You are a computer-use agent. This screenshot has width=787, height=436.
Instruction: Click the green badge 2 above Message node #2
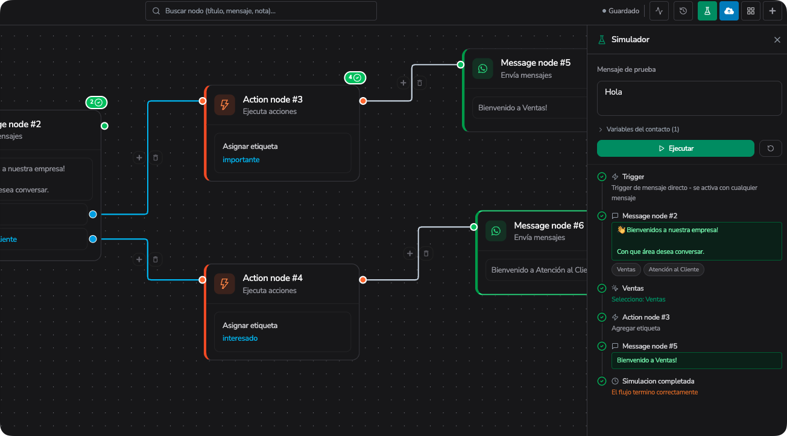click(96, 103)
